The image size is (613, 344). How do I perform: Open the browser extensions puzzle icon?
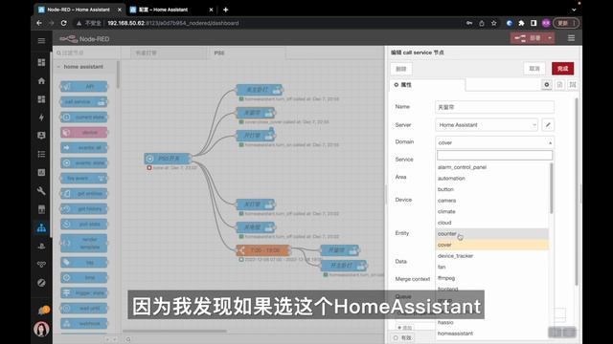(521, 23)
